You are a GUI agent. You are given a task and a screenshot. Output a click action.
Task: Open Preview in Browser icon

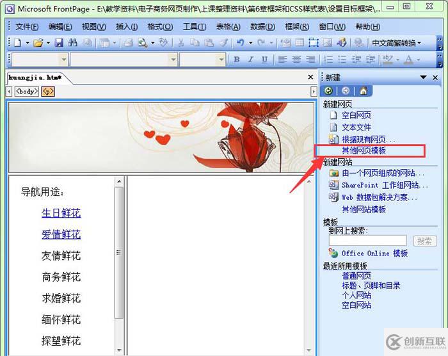pos(142,43)
